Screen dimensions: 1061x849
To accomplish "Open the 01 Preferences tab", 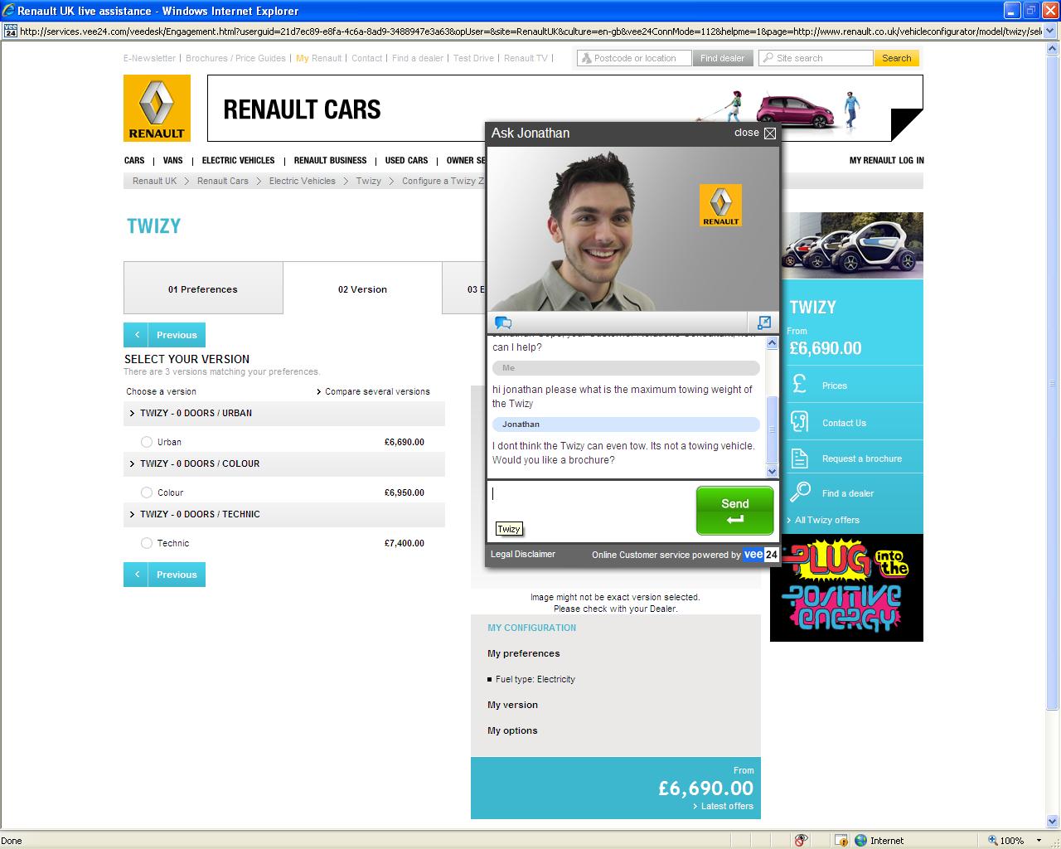I will coord(203,289).
